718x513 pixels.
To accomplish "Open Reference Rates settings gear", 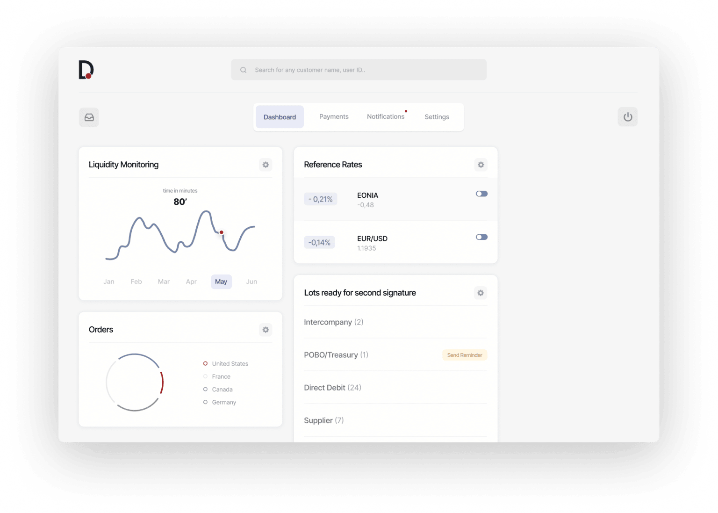I will [481, 165].
